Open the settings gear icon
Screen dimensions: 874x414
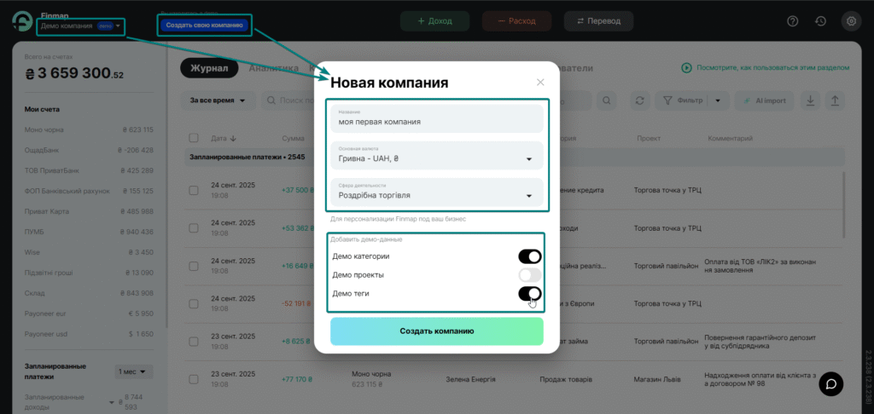pyautogui.click(x=850, y=20)
